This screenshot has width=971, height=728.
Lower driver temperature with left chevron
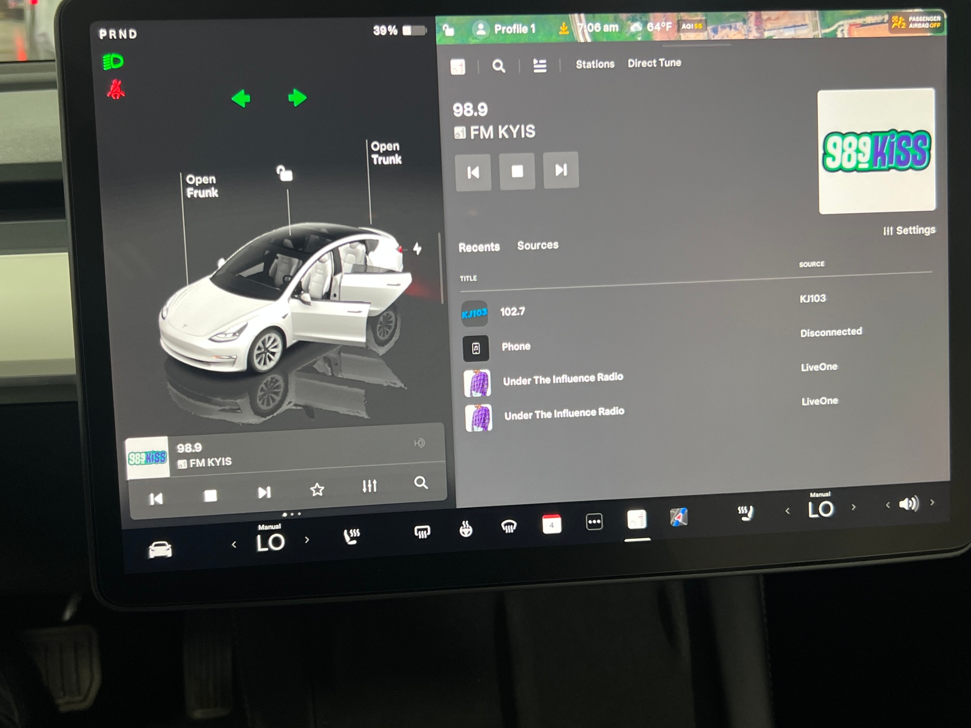234,545
